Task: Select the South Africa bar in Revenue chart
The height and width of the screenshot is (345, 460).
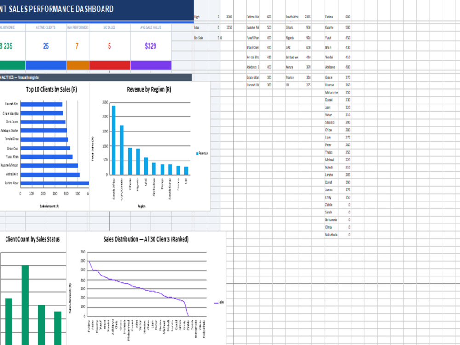Action: [x=114, y=140]
